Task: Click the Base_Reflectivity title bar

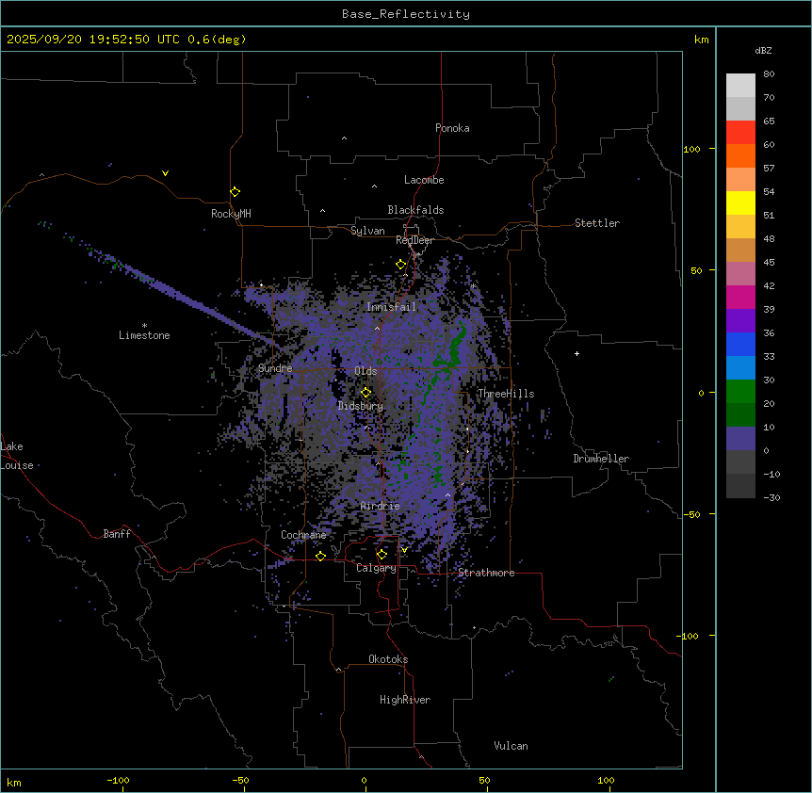Action: (405, 14)
